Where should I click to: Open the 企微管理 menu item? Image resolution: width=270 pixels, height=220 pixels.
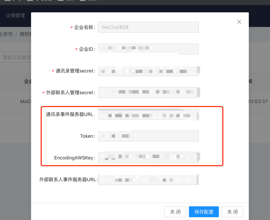[x=15, y=16]
